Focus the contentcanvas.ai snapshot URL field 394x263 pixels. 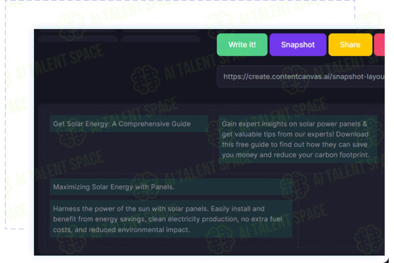pyautogui.click(x=301, y=77)
